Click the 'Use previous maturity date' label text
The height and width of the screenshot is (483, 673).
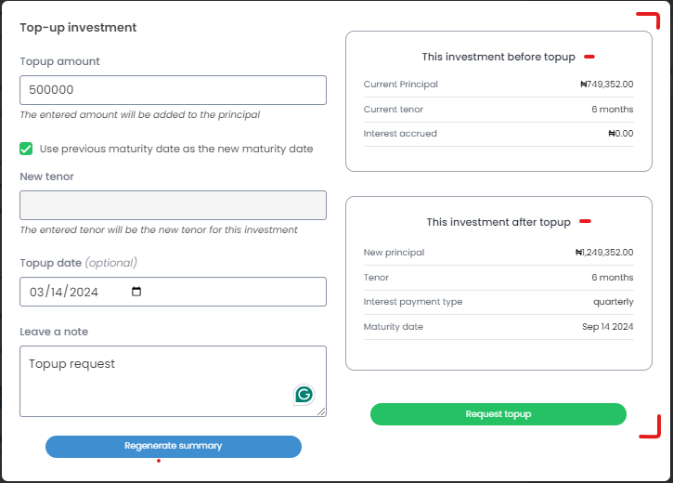coord(176,149)
